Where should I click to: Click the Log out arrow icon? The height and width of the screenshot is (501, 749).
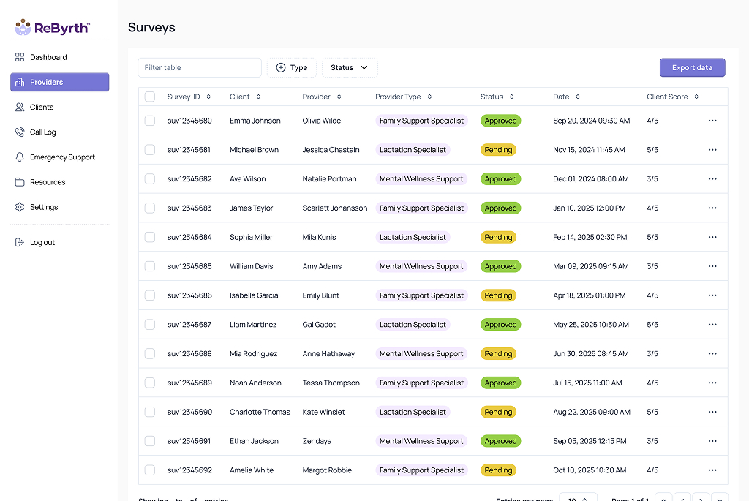(20, 242)
